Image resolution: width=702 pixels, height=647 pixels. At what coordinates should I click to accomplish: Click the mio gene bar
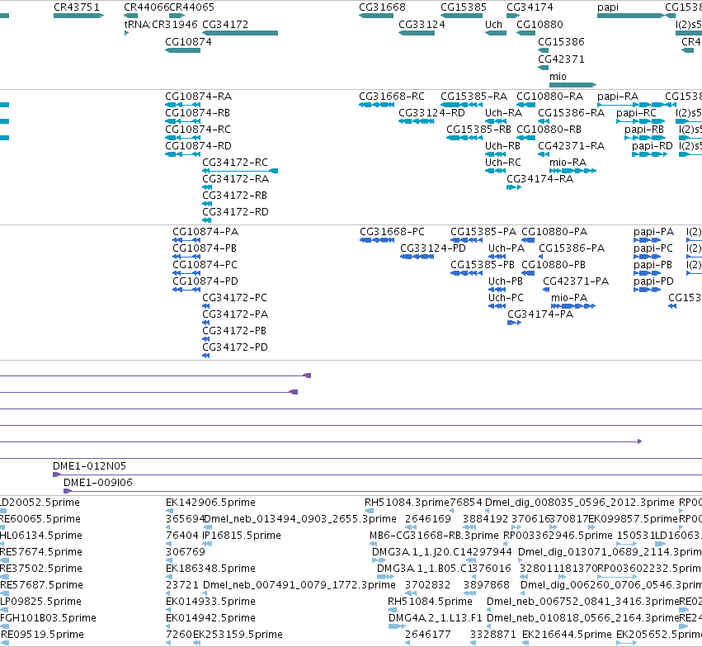[573, 85]
